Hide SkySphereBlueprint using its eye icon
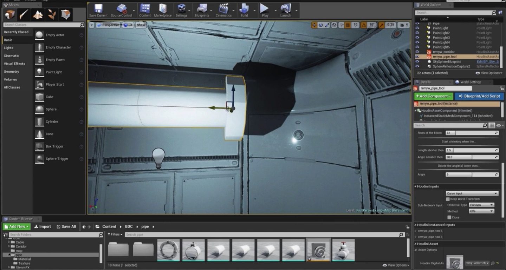506x270 pixels. click(x=417, y=61)
